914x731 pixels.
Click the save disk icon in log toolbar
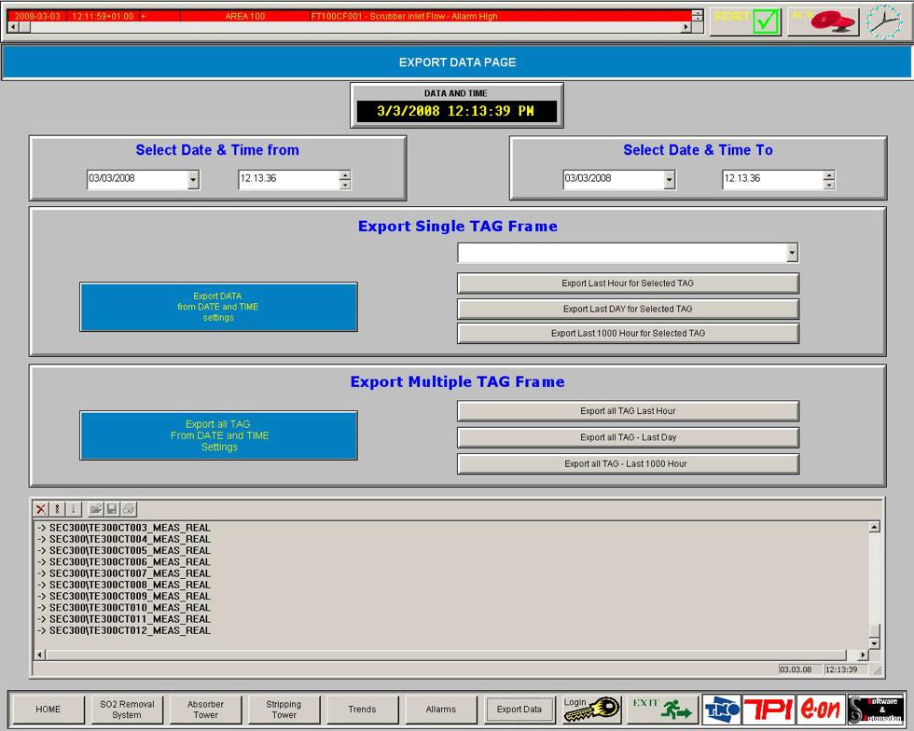pos(112,509)
